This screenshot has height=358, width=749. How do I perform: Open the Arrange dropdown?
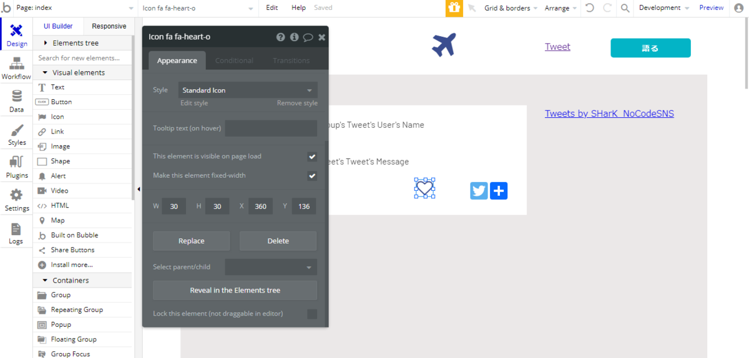click(560, 8)
